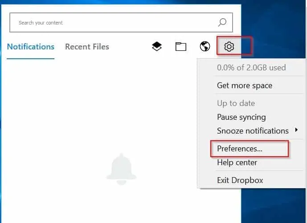Click the '0.0% of 2.0GB used' label

(251, 68)
